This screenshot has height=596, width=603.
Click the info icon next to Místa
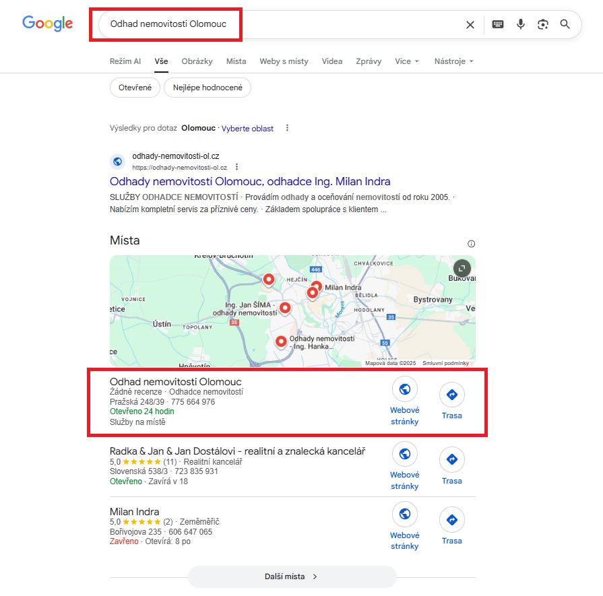(x=471, y=243)
